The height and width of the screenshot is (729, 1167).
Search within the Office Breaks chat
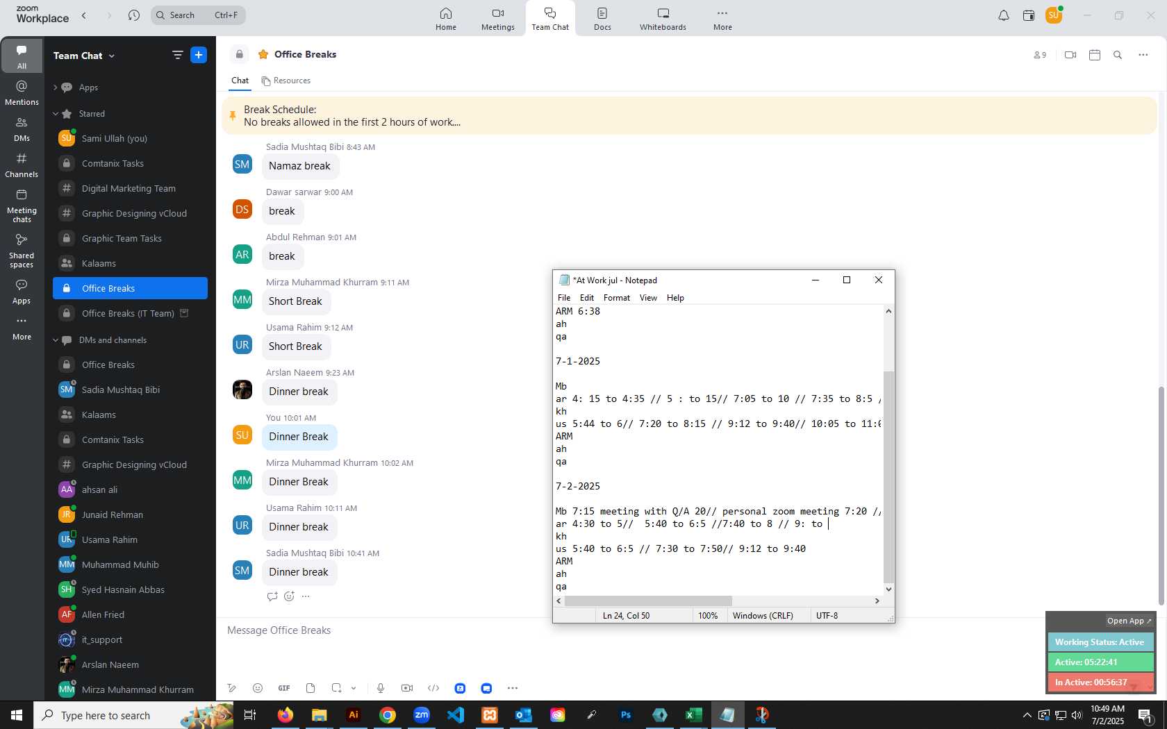(1118, 55)
